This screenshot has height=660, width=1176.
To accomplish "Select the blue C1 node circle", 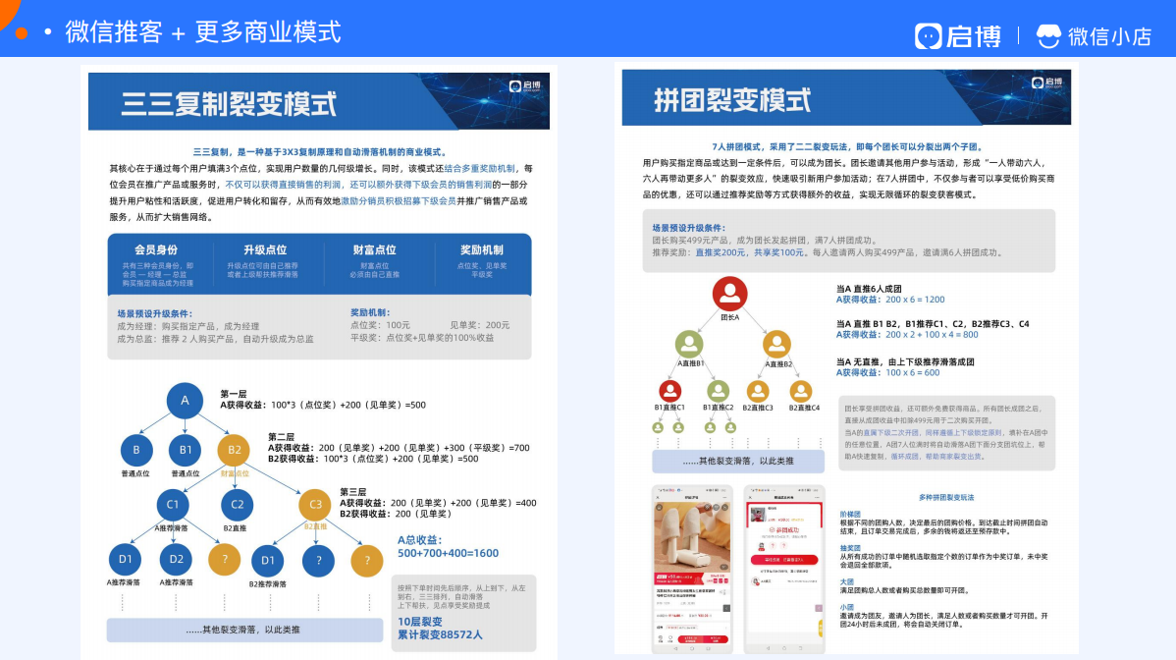I will click(173, 505).
